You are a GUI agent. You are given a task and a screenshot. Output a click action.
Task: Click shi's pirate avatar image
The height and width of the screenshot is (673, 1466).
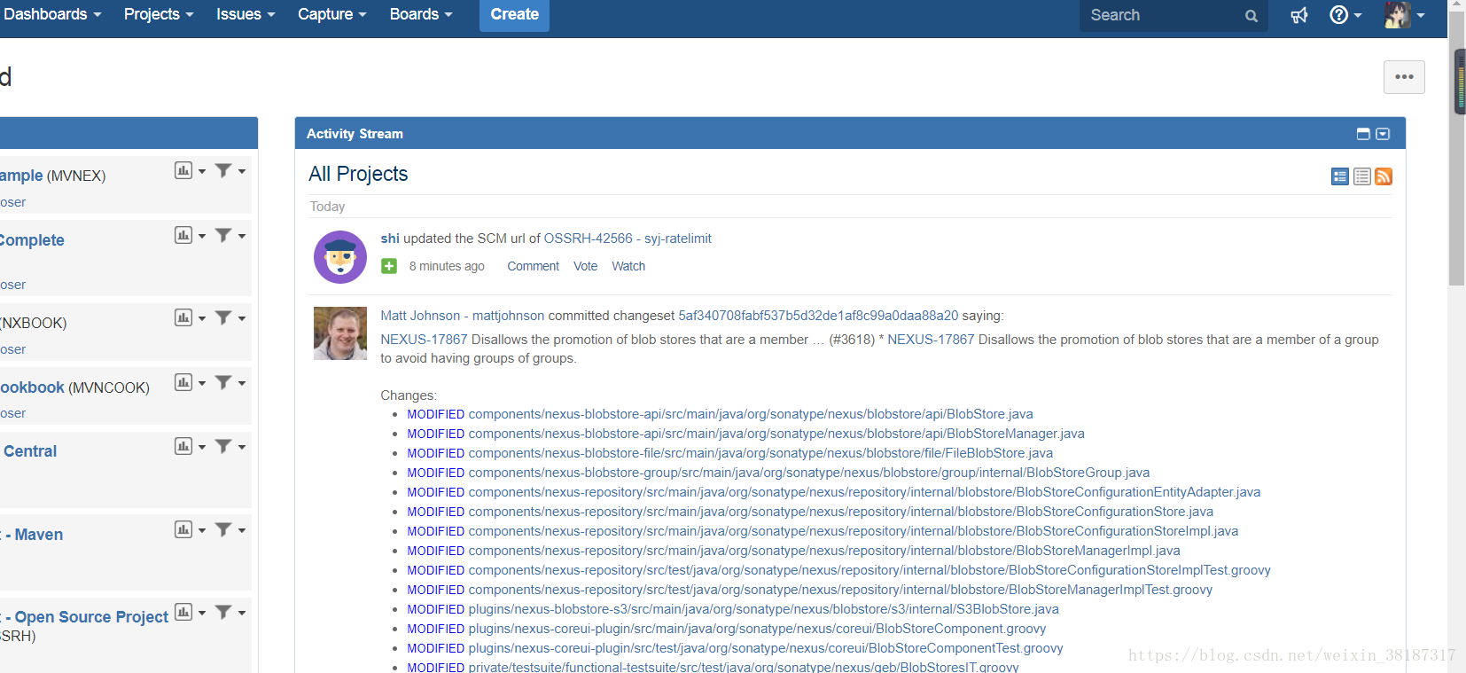340,257
